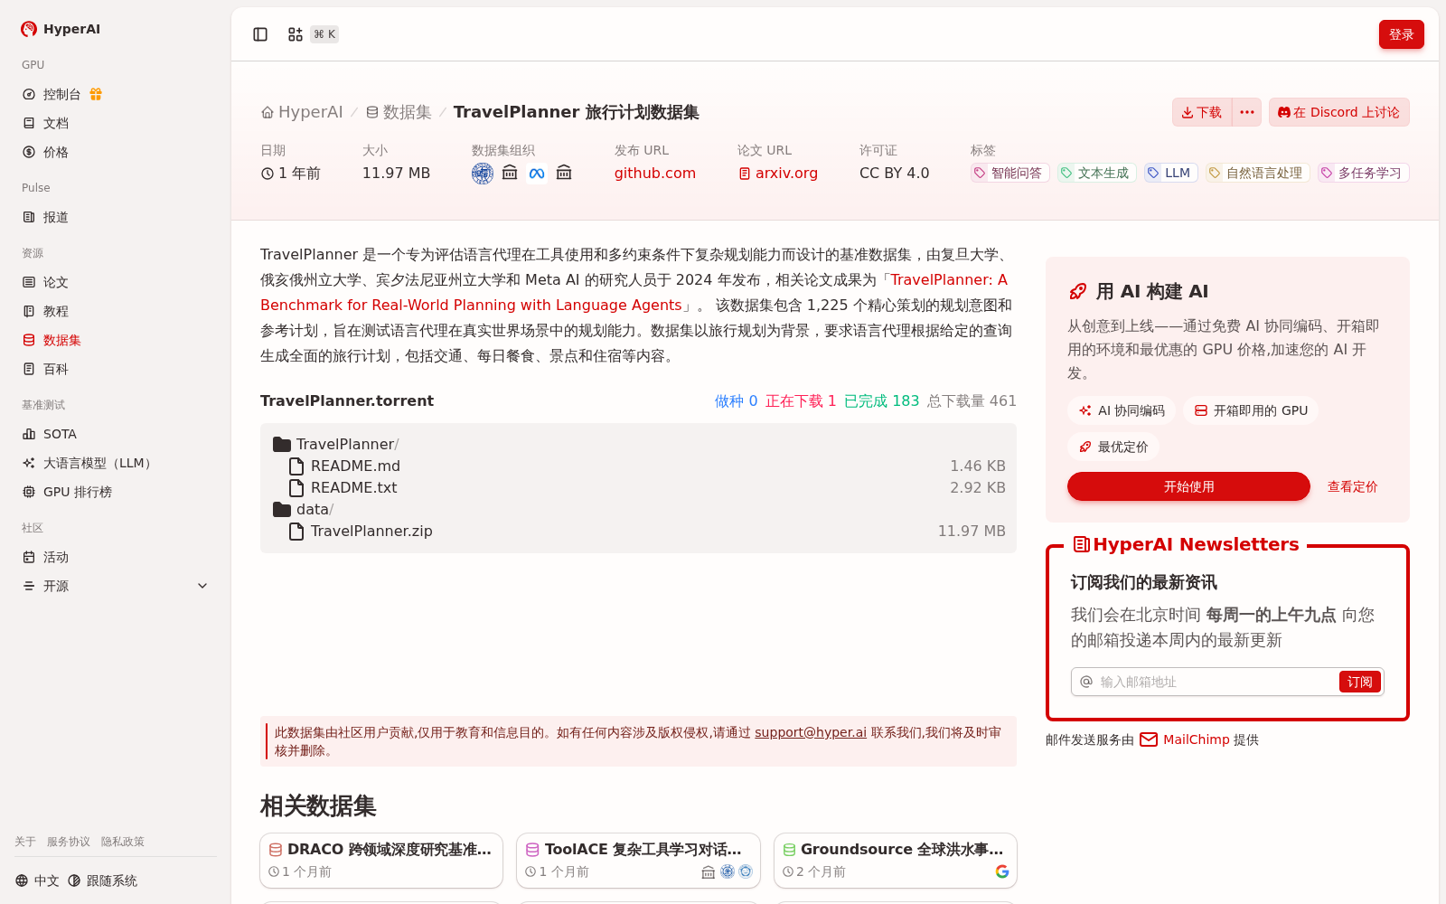The width and height of the screenshot is (1446, 904).
Task: Click the Fudan University organization icon
Action: click(x=483, y=173)
